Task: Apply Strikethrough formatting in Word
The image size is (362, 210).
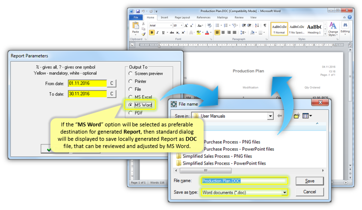Action: pos(172,33)
